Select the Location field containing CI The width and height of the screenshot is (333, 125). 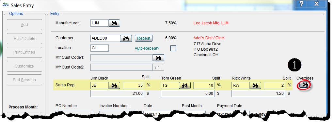point(100,48)
